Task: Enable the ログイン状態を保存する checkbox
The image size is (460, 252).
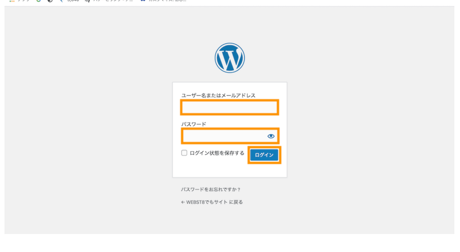Action: 184,153
